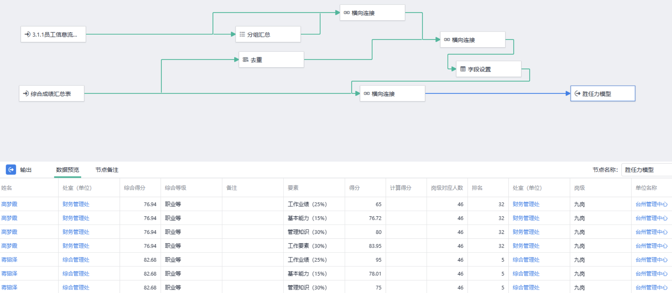Open the 节点备注 tab
This screenshot has width=672, height=293.
pyautogui.click(x=107, y=170)
